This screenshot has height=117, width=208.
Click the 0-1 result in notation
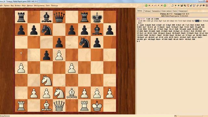pos(138,41)
